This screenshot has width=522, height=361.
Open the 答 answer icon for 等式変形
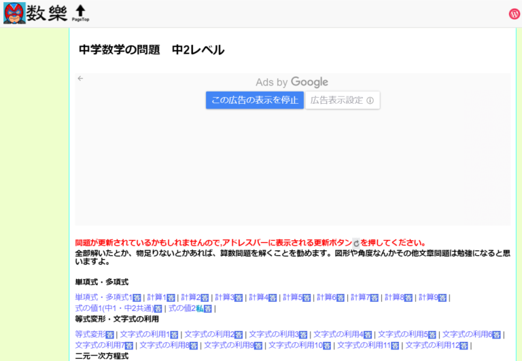(x=110, y=335)
